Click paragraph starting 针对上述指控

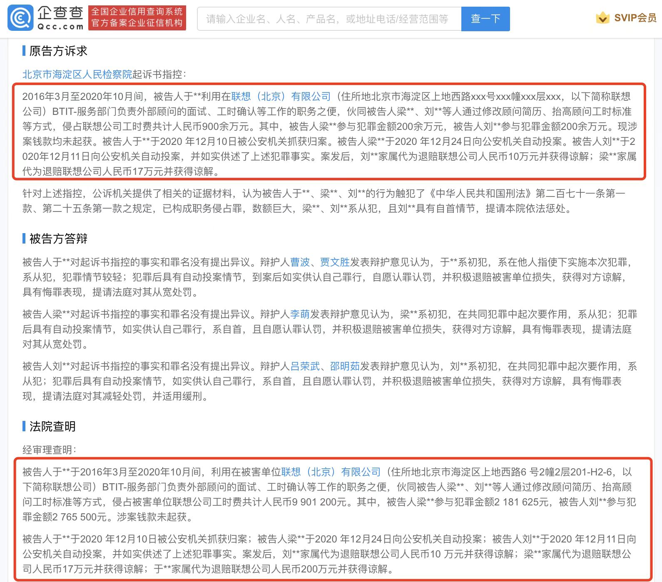[324, 201]
